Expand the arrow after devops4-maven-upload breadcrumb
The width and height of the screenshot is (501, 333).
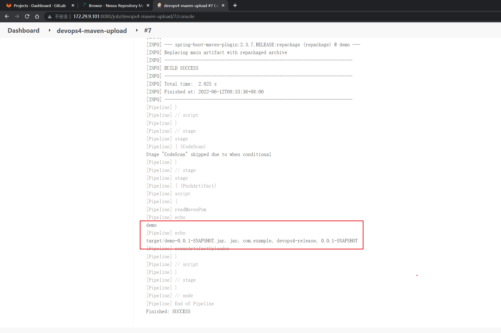click(x=137, y=30)
